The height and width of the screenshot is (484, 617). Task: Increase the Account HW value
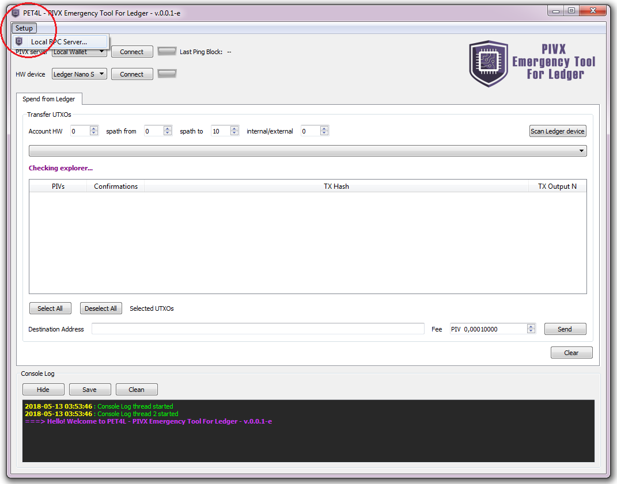94,128
